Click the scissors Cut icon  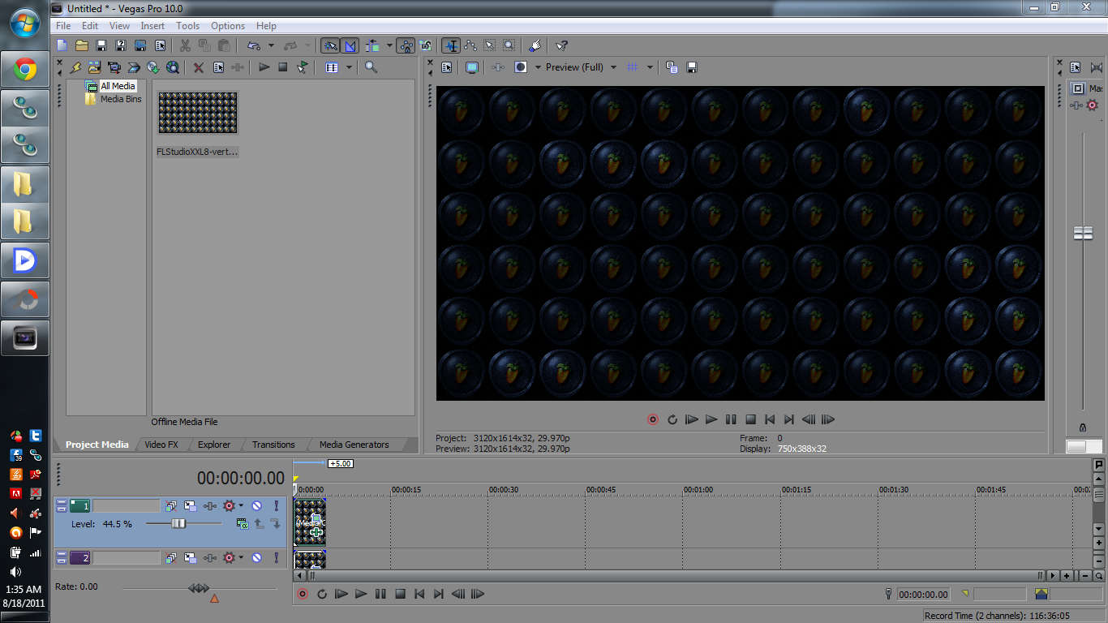click(186, 45)
